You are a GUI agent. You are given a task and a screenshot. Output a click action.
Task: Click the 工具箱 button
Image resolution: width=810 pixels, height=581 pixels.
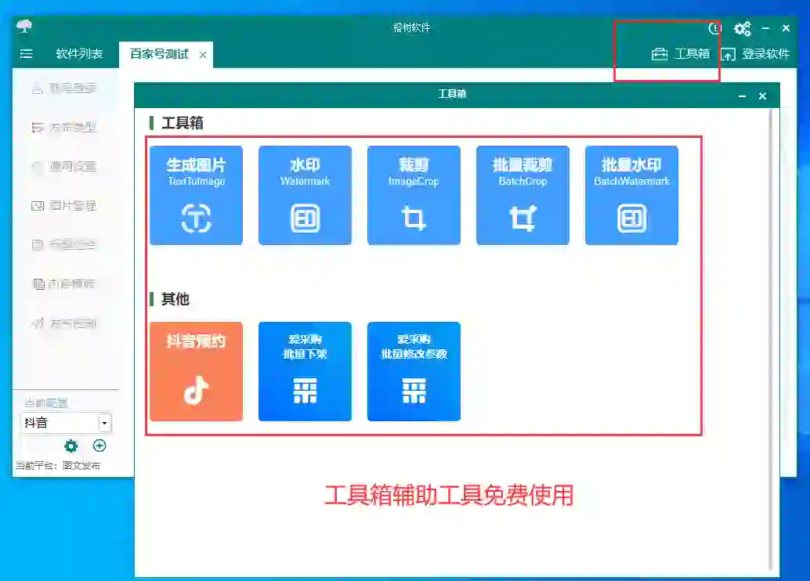(x=676, y=54)
